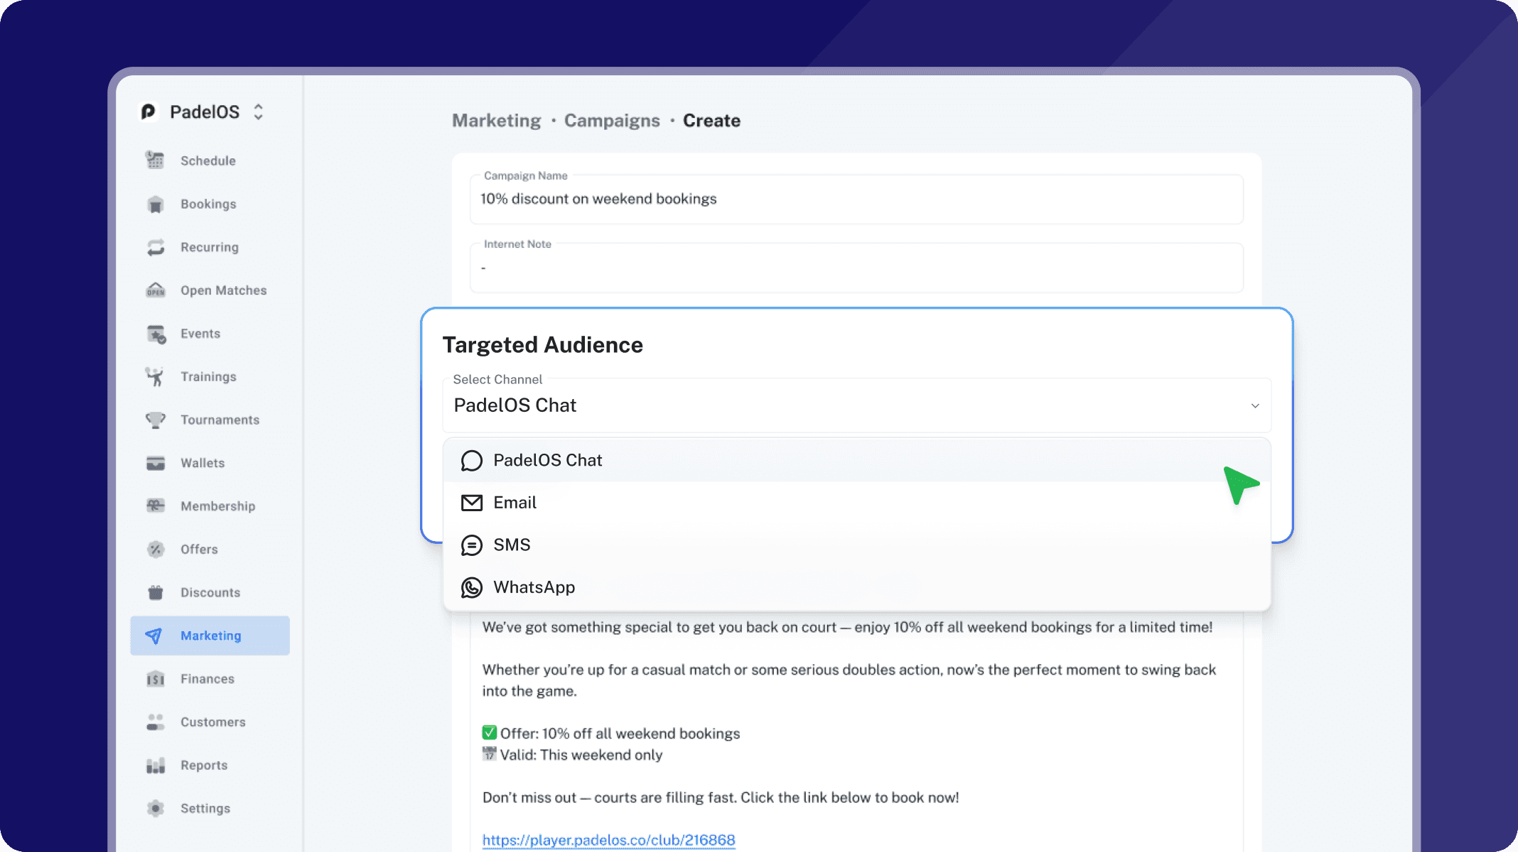
Task: Open the Select Channel dropdown chevron
Action: click(1254, 405)
